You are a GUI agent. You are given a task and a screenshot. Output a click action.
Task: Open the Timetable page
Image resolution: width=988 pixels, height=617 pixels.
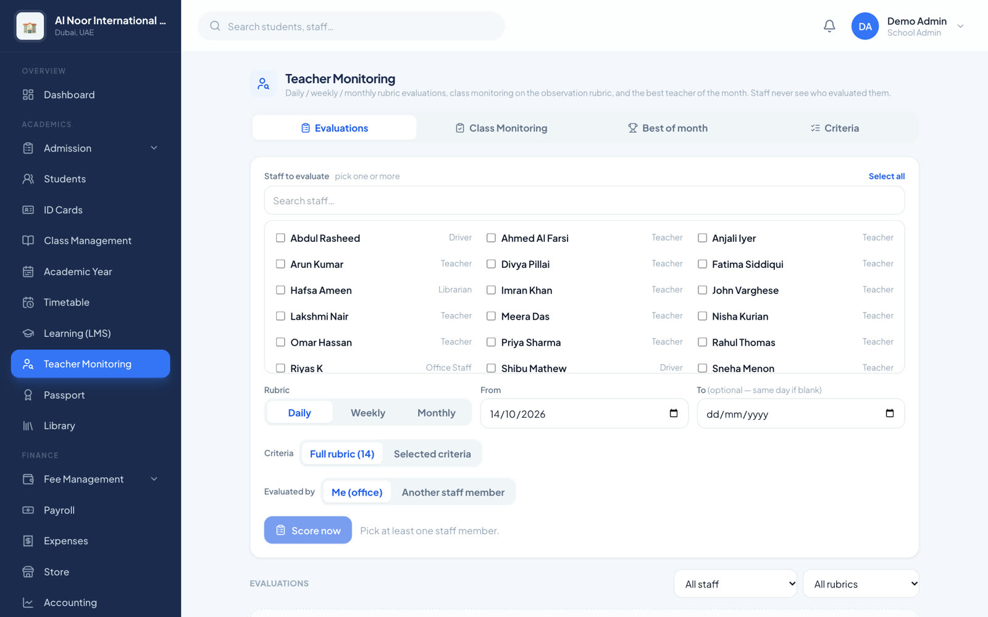(90, 302)
